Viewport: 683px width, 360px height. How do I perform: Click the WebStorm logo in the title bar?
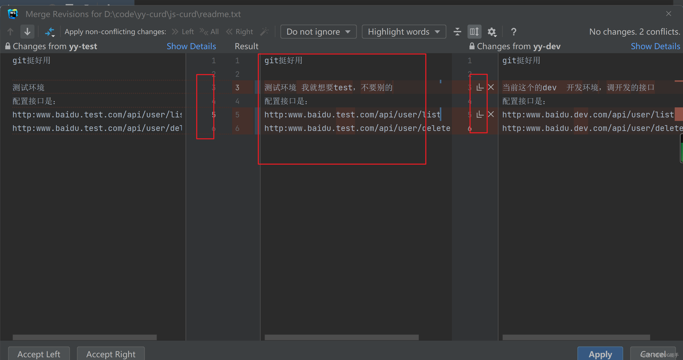point(13,14)
